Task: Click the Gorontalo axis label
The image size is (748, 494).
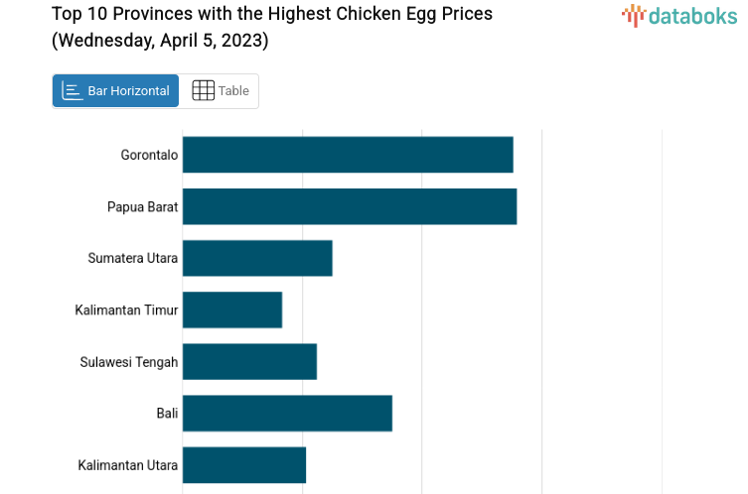Action: (149, 155)
